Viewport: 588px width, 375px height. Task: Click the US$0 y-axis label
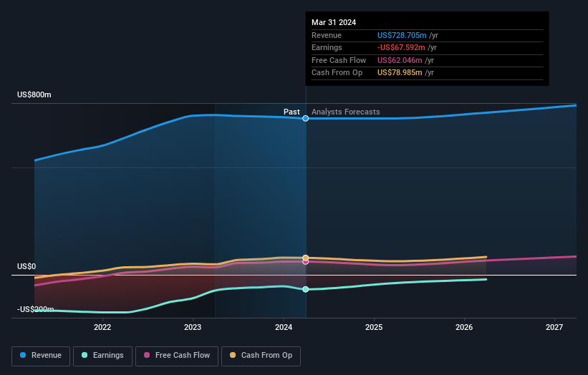click(x=26, y=266)
